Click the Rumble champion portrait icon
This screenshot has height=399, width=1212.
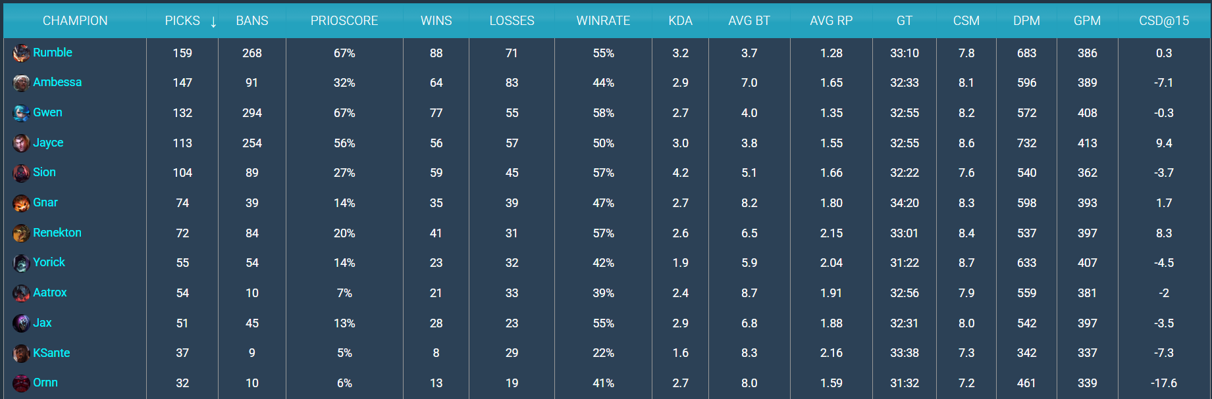21,53
